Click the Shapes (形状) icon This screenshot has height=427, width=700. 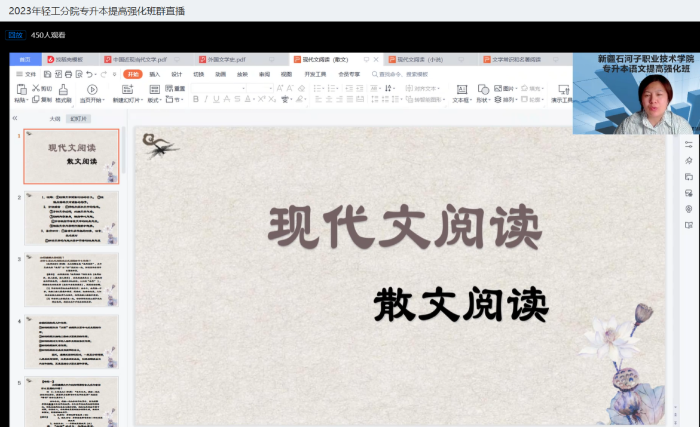coord(482,90)
